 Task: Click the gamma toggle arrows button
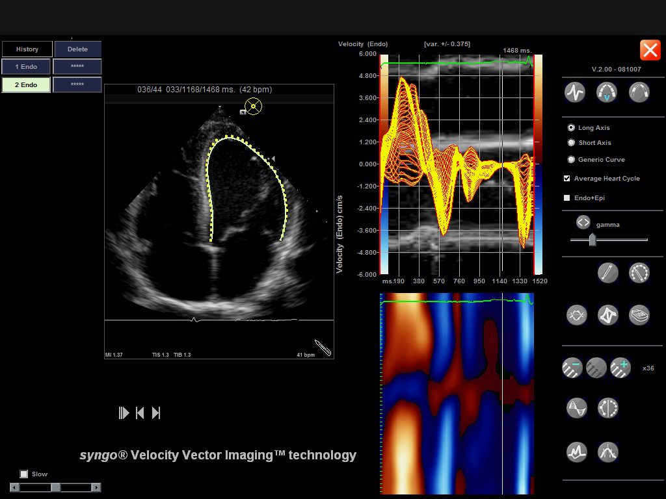pos(583,223)
